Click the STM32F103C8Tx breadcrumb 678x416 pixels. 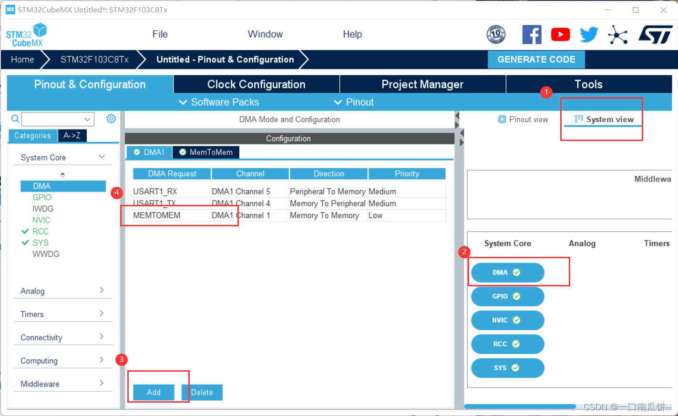coord(94,60)
